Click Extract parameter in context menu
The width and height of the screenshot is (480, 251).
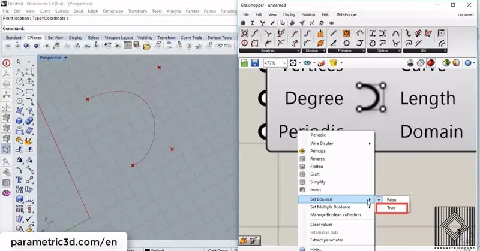click(327, 240)
